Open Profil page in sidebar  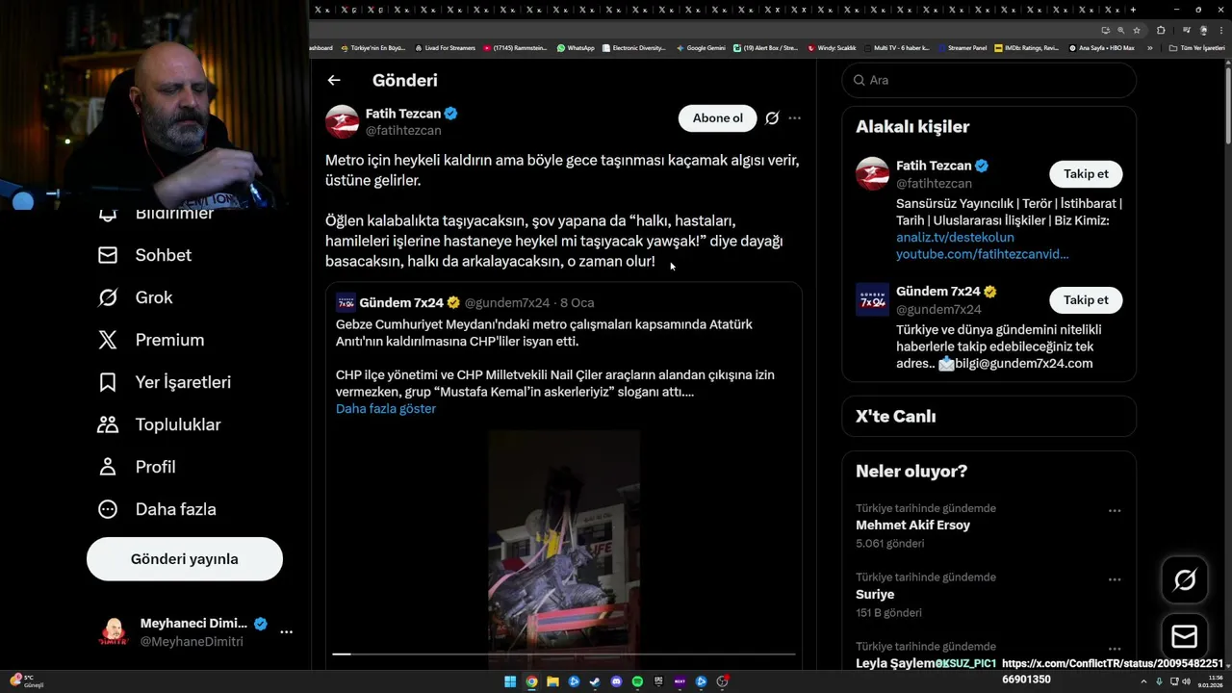137,467
